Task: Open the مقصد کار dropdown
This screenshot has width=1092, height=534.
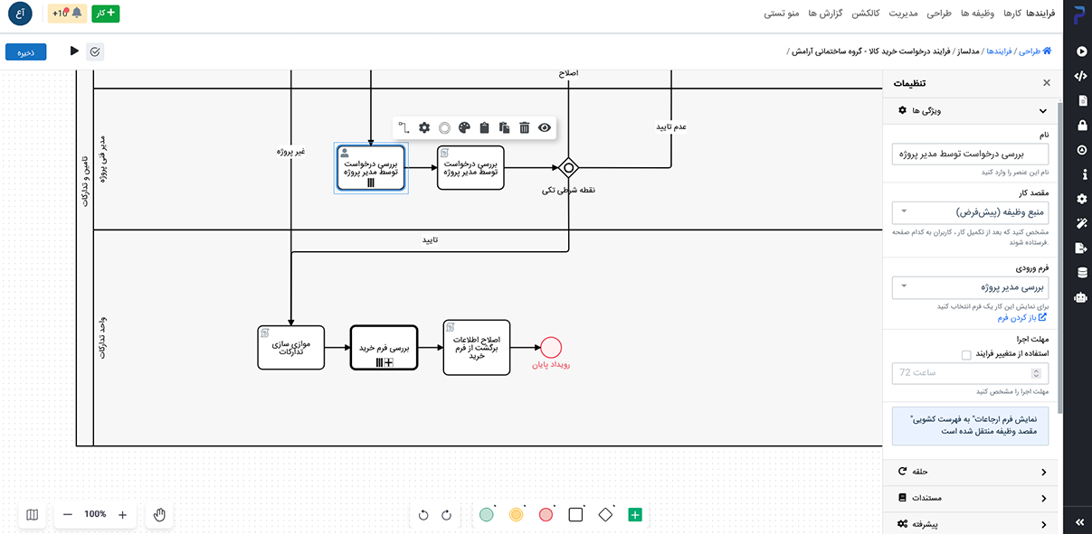Action: 970,212
